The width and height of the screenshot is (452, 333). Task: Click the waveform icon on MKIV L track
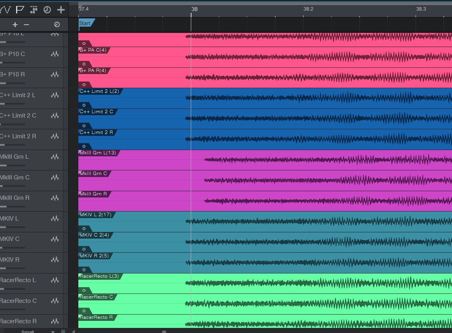[55, 219]
